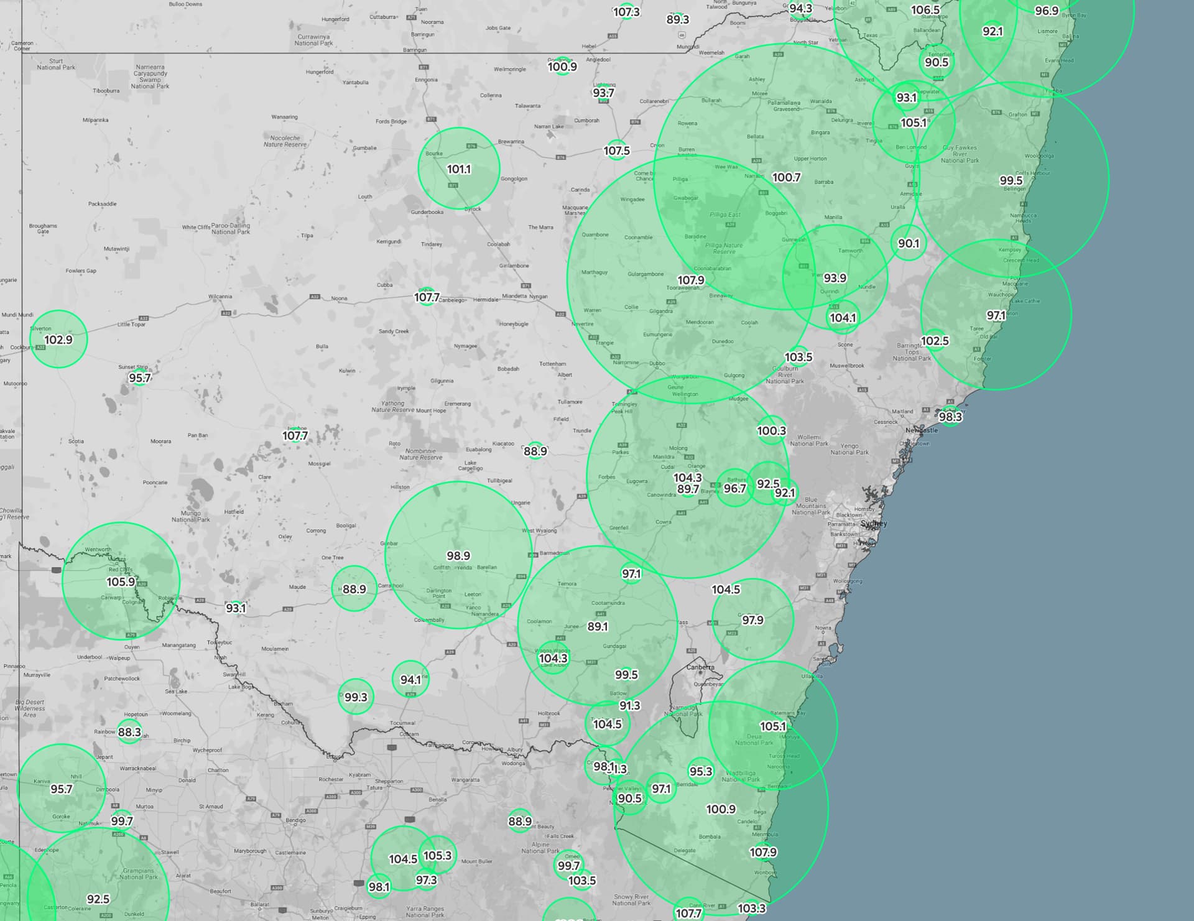Screen dimensions: 1194x921
Task: Click the 107.5 data point
Action: 616,150
